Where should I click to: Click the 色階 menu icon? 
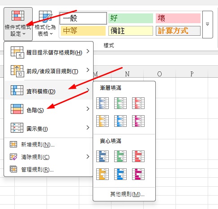17,109
